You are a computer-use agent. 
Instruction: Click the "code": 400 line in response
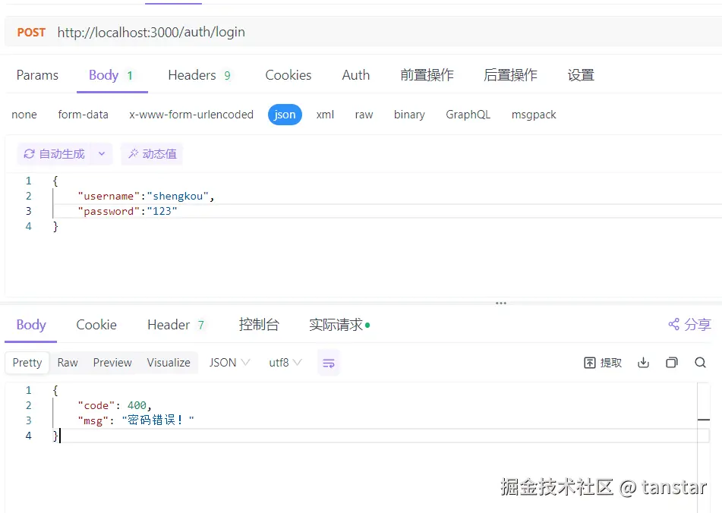[x=114, y=405]
